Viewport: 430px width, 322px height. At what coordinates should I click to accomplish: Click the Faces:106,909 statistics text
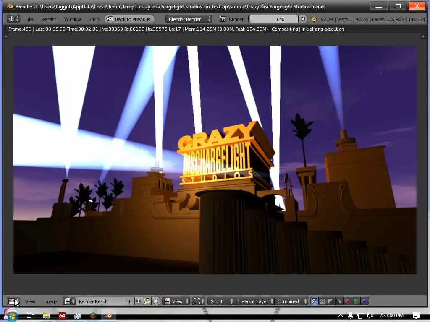coord(388,19)
